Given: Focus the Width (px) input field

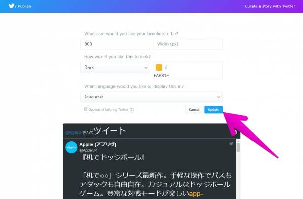Looking at the screenshot, I should click(188, 44).
